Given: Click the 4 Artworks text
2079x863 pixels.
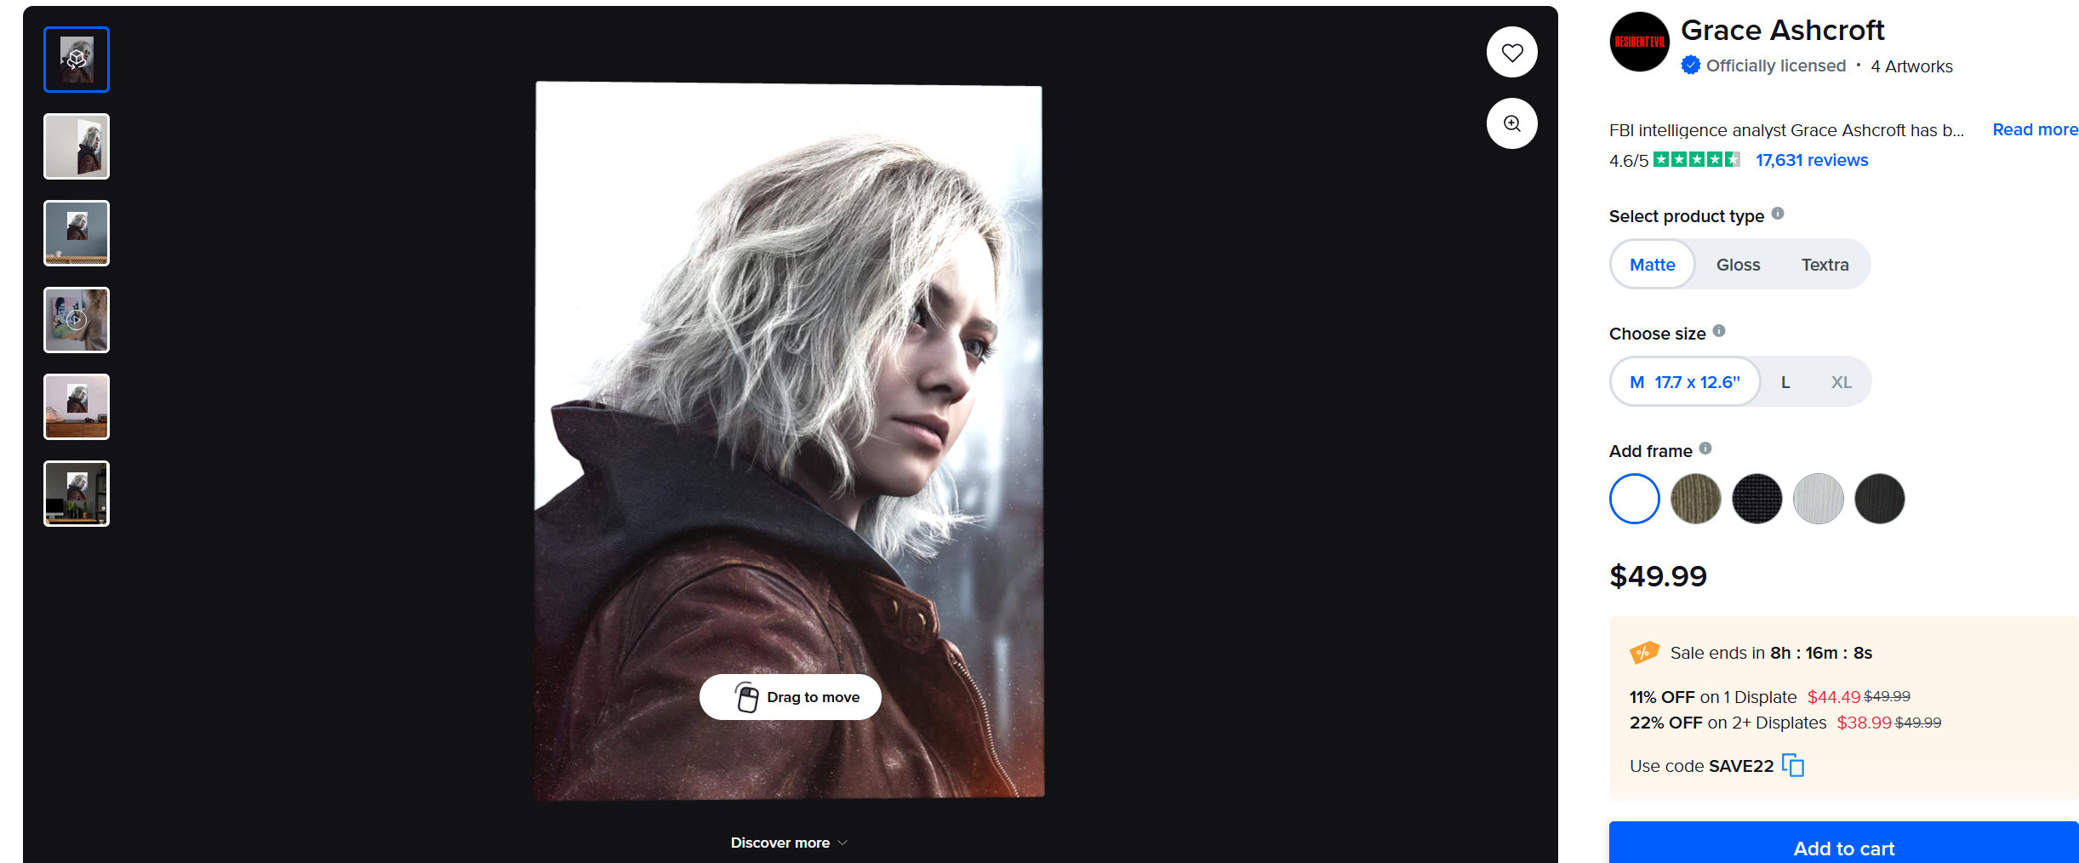Looking at the screenshot, I should point(1911,66).
